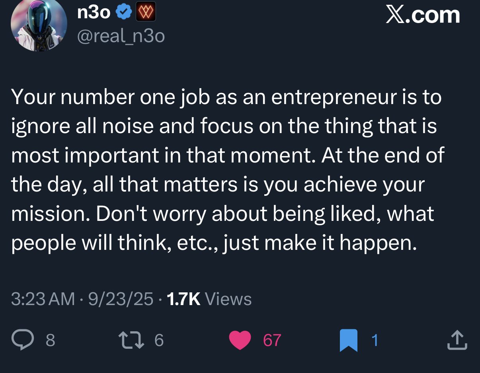Click the 3:23 AM timestamp
Image resolution: width=480 pixels, height=373 pixels.
point(43,299)
